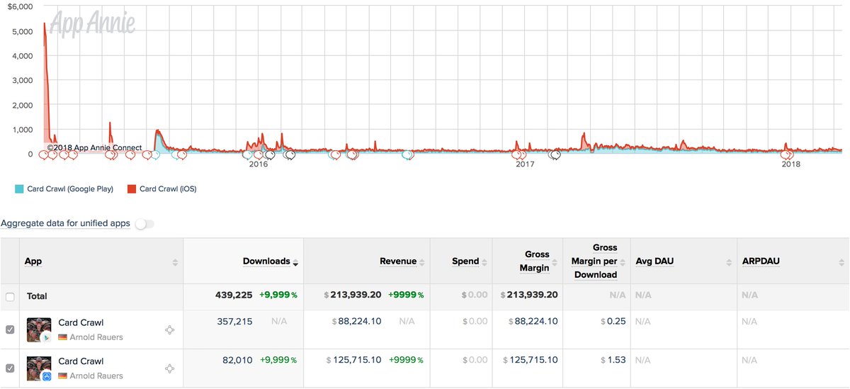
Task: Uncheck the Google Play Card Crawl row checkbox
Action: tap(10, 329)
